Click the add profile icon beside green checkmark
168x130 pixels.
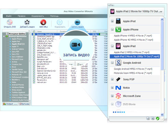pyautogui.click(x=153, y=118)
